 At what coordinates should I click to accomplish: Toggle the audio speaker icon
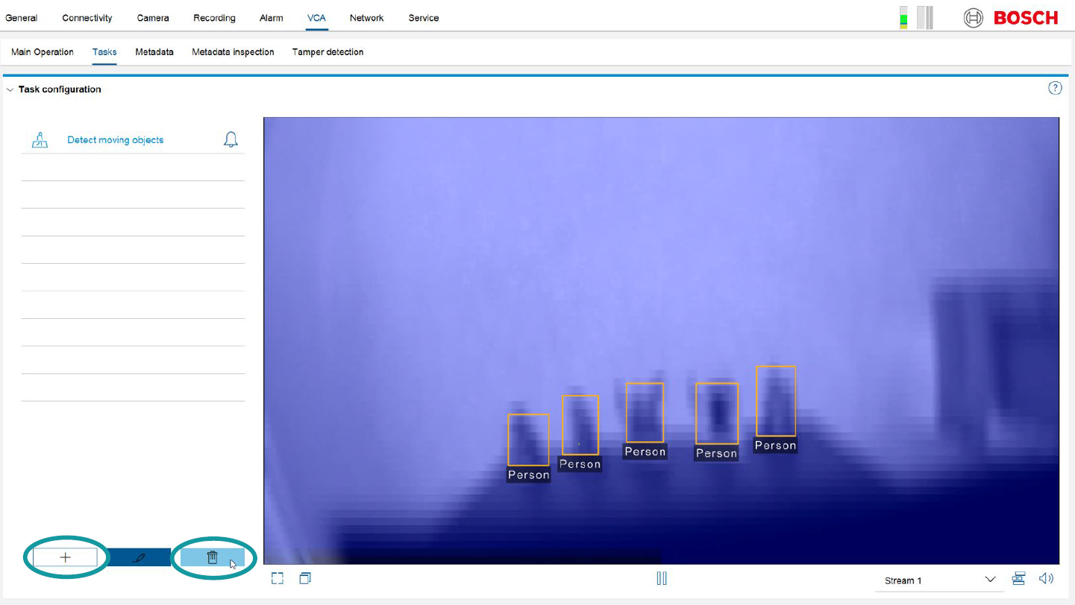(1046, 579)
